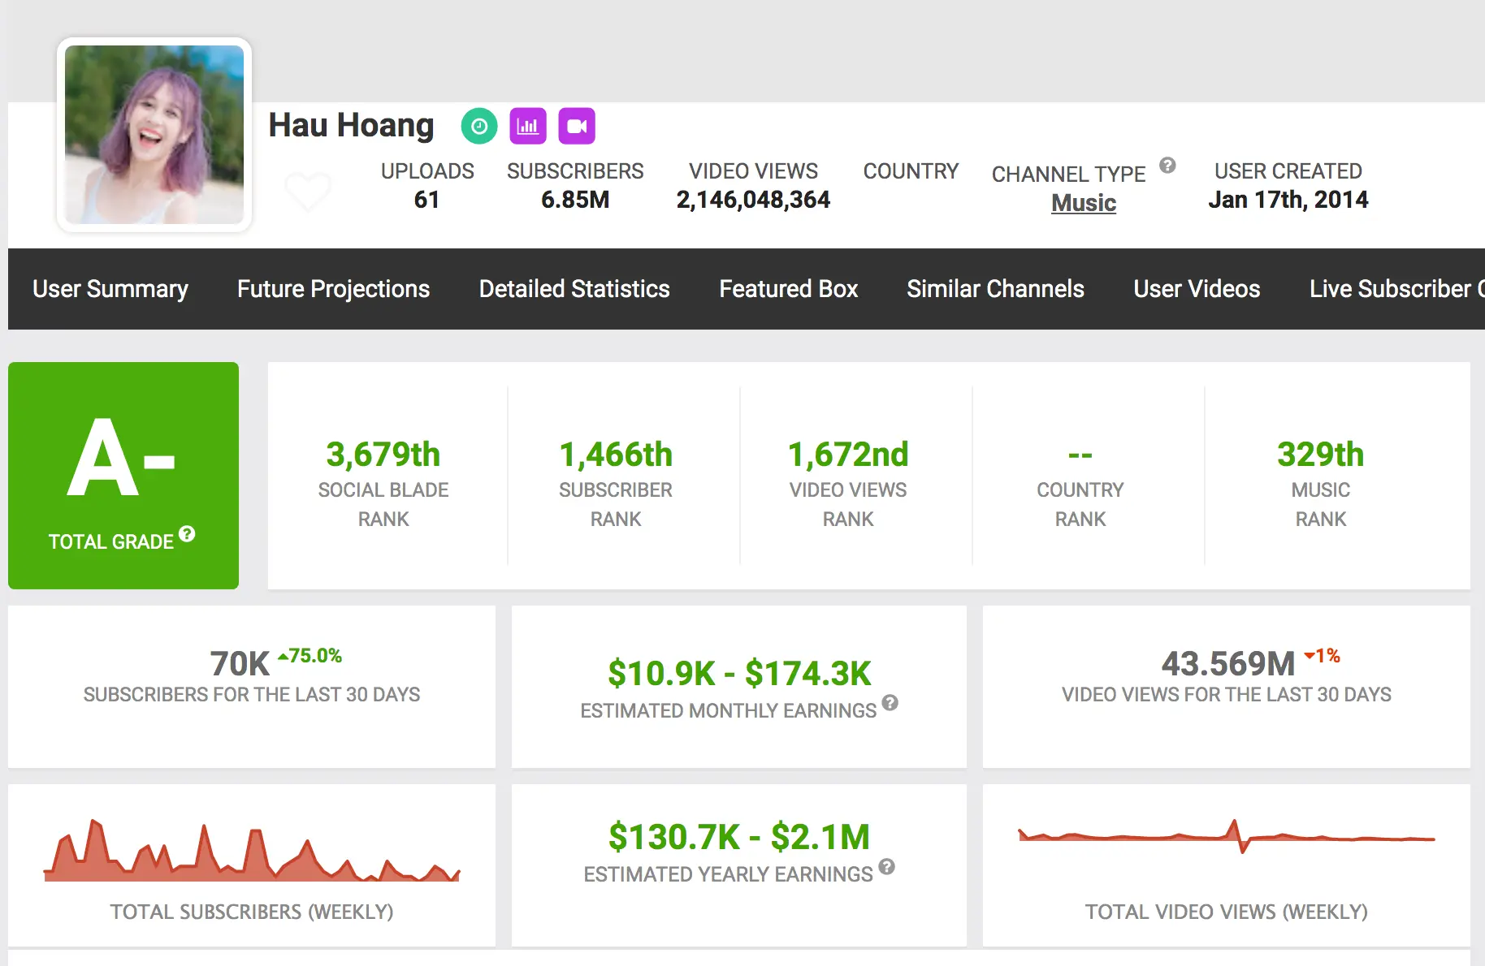This screenshot has width=1485, height=966.
Task: Click the purple video camera icon
Action: pos(577,126)
